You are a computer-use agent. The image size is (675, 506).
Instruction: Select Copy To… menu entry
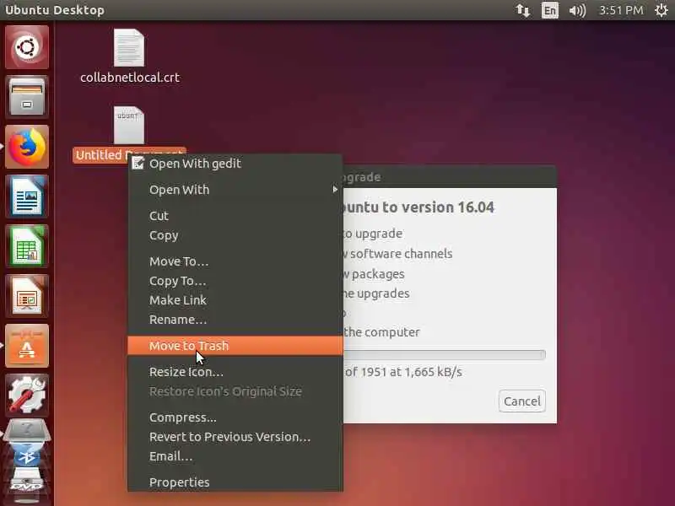pyautogui.click(x=235, y=281)
